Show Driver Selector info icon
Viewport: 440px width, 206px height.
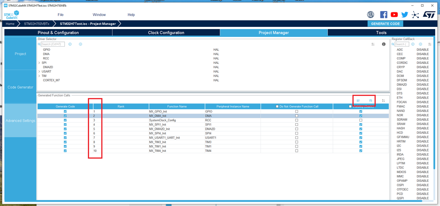(384, 44)
